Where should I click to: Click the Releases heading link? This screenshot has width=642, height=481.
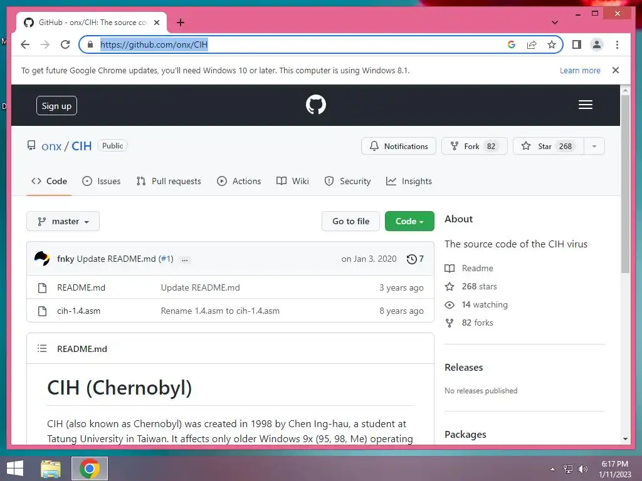coord(463,367)
